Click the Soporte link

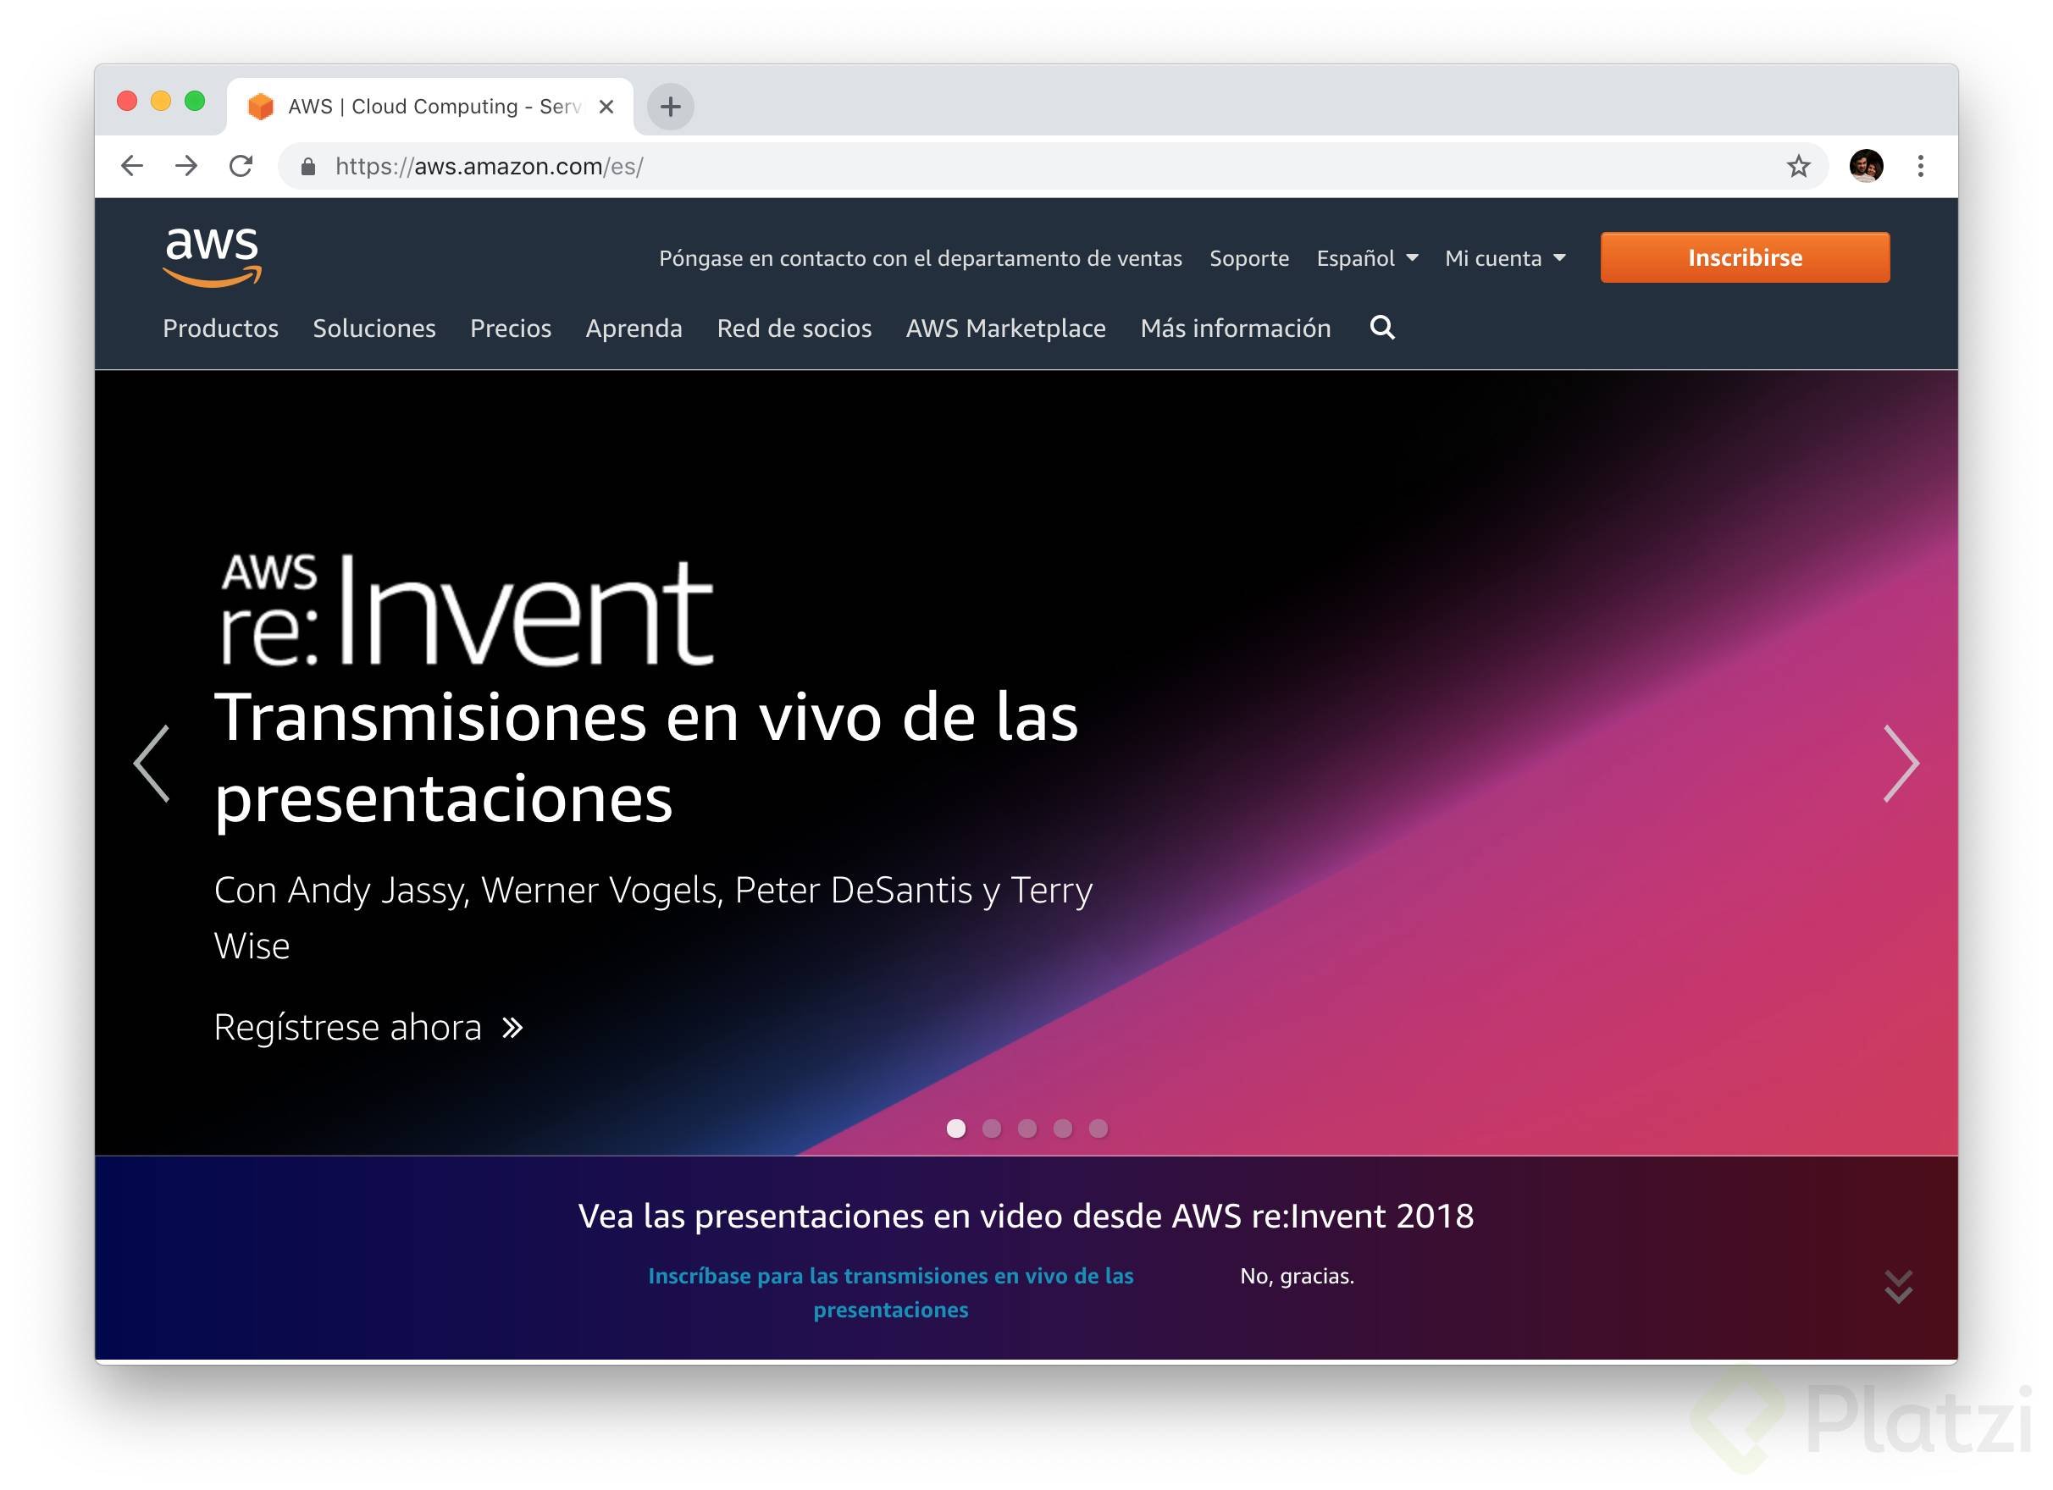click(x=1249, y=259)
